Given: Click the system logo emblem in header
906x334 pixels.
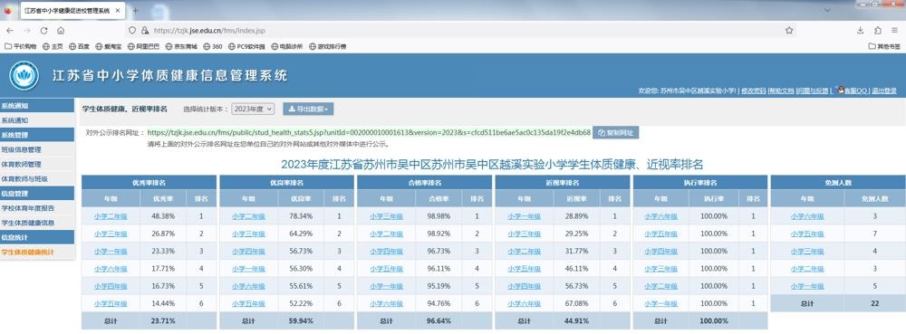Looking at the screenshot, I should pyautogui.click(x=24, y=75).
